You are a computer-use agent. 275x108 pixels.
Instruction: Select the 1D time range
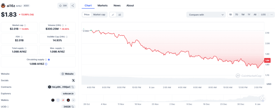[230, 15]
